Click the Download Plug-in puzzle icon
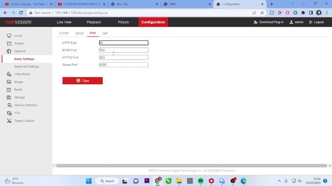The image size is (332, 186). tap(256, 22)
